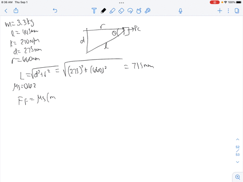Start audio recording with microphone
This screenshot has width=243, height=182.
click(180, 11)
